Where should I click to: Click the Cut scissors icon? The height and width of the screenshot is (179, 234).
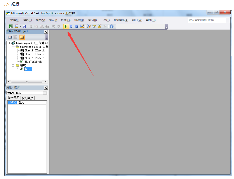(x=31, y=27)
